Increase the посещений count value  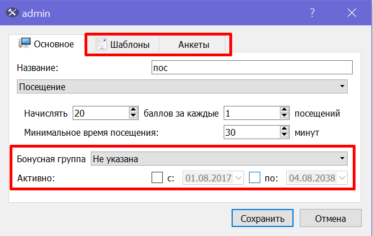[284, 110]
